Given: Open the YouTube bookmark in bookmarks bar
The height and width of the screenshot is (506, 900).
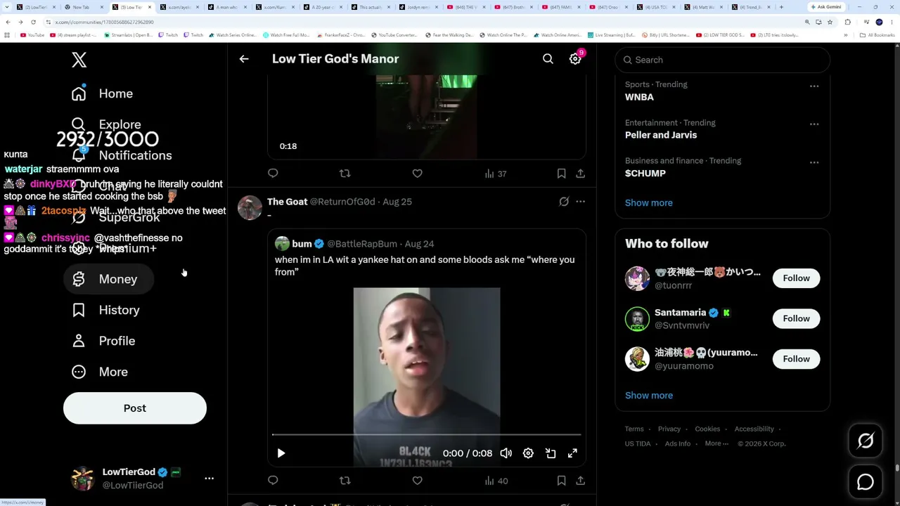Looking at the screenshot, I should tap(32, 35).
